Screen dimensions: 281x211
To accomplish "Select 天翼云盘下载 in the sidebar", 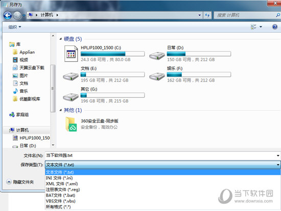I will tap(32, 68).
